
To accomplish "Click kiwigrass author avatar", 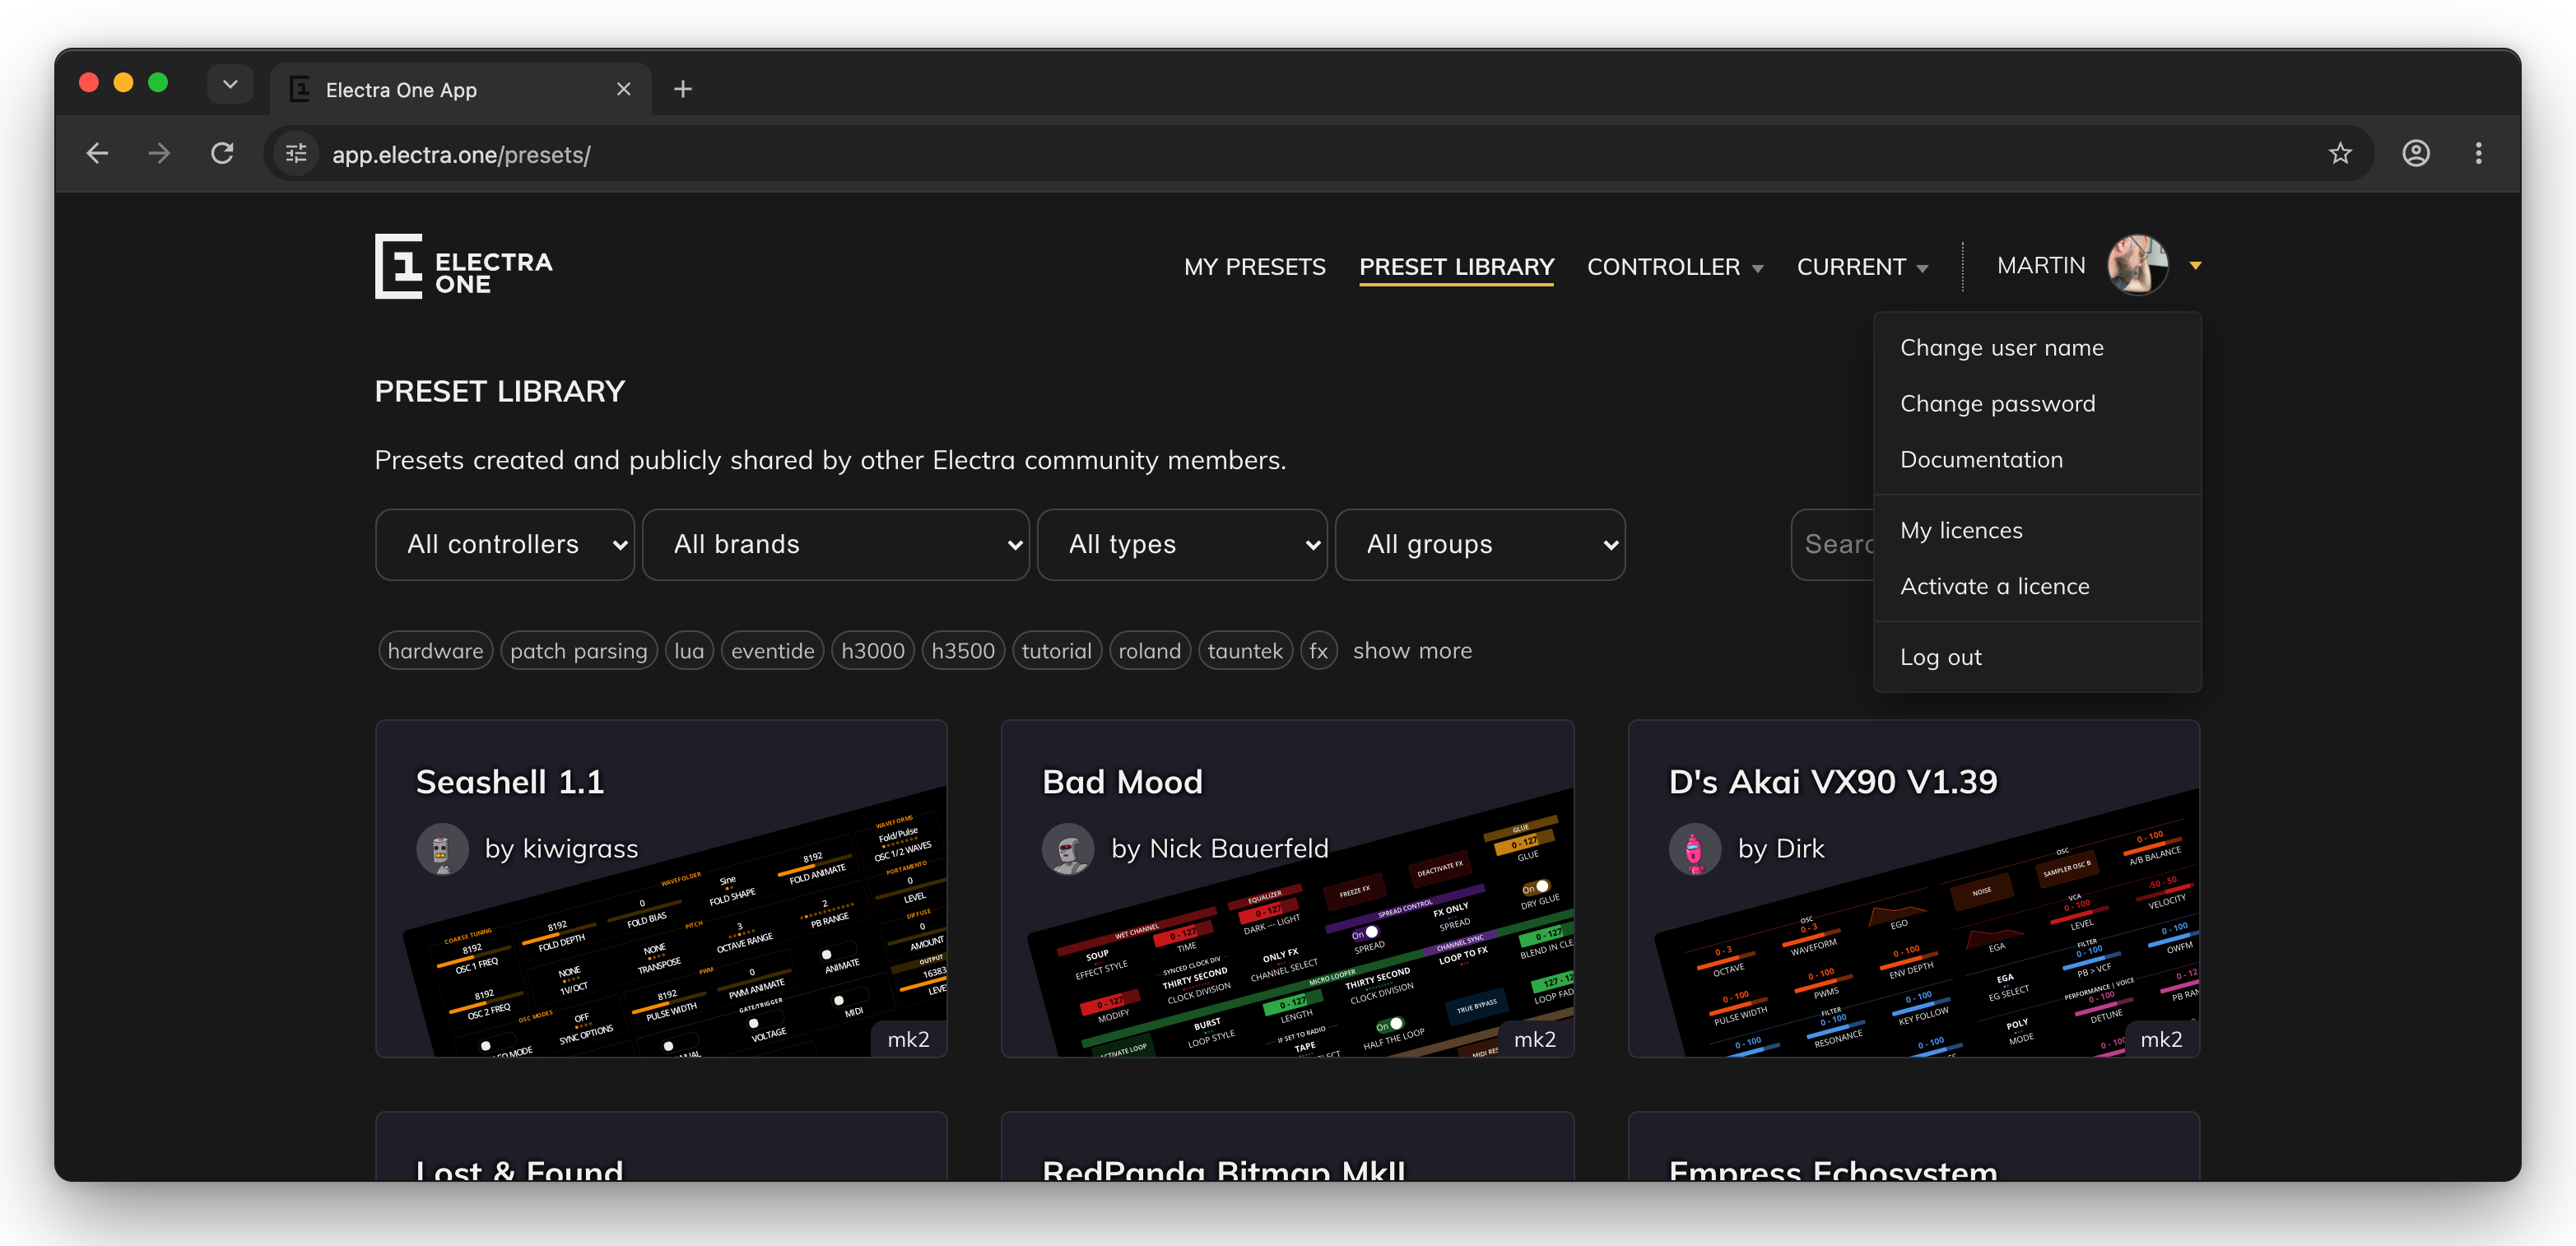I will [441, 849].
